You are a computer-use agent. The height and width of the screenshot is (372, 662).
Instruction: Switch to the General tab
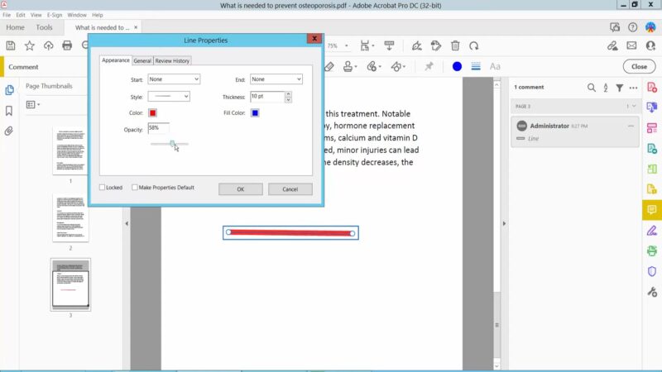click(x=142, y=60)
